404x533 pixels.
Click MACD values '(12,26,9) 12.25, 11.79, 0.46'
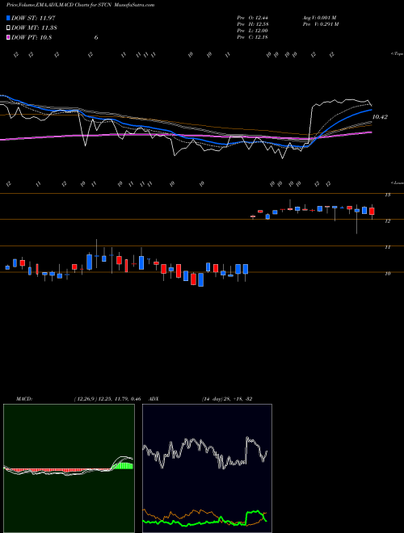[107, 398]
